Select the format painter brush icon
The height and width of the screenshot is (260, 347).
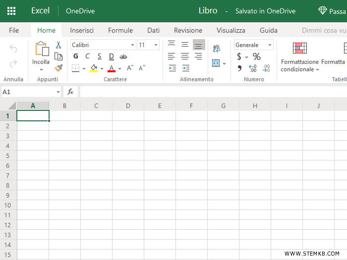[x=58, y=68]
